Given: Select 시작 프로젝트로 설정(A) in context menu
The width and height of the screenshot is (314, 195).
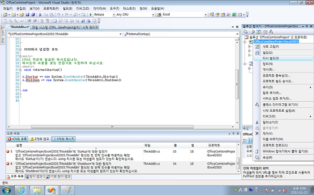Looking at the screenshot, I should [283, 111].
